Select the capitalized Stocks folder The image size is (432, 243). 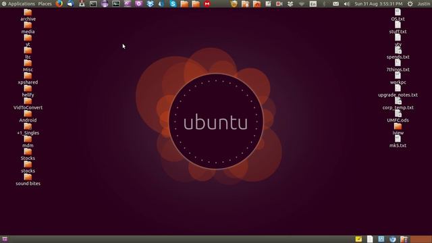(28, 155)
